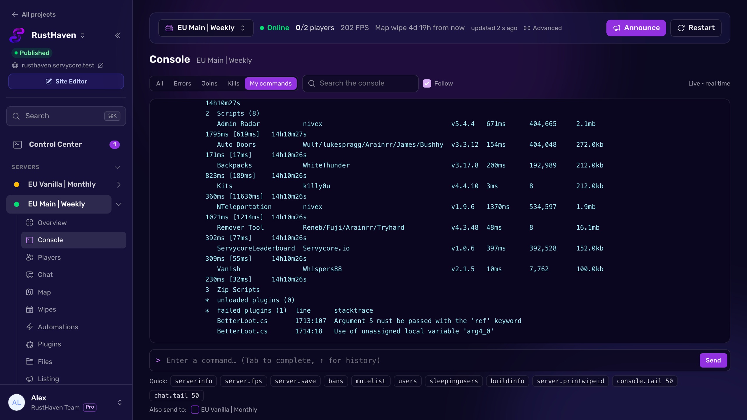Collapse the SERVERS section

[x=117, y=167]
